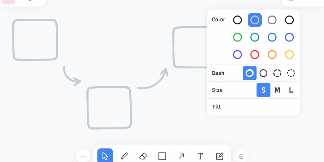Select the sticky note tool
This screenshot has width=324, height=162.
tap(220, 156)
